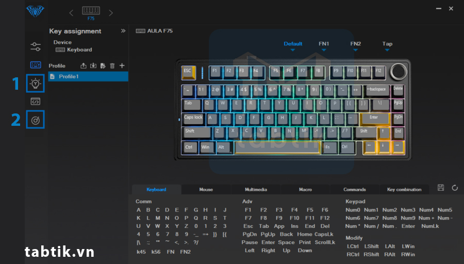The width and height of the screenshot is (464, 264).
Task: Go to previous device with left arrow
Action: pos(71,13)
